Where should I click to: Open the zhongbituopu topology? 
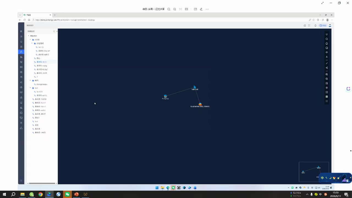pyautogui.click(x=42, y=84)
